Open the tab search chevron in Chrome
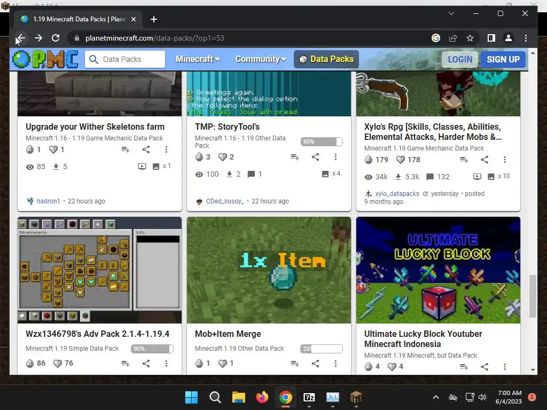This screenshot has height=410, width=547. click(451, 13)
